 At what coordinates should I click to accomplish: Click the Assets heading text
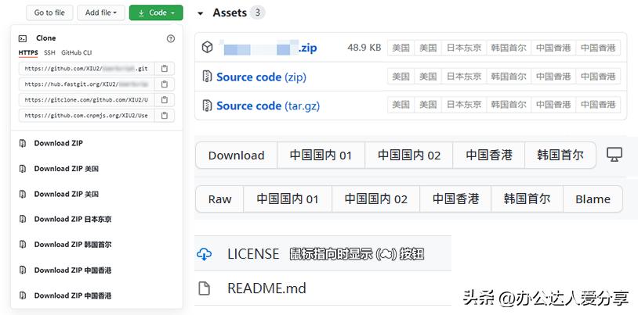click(x=230, y=13)
